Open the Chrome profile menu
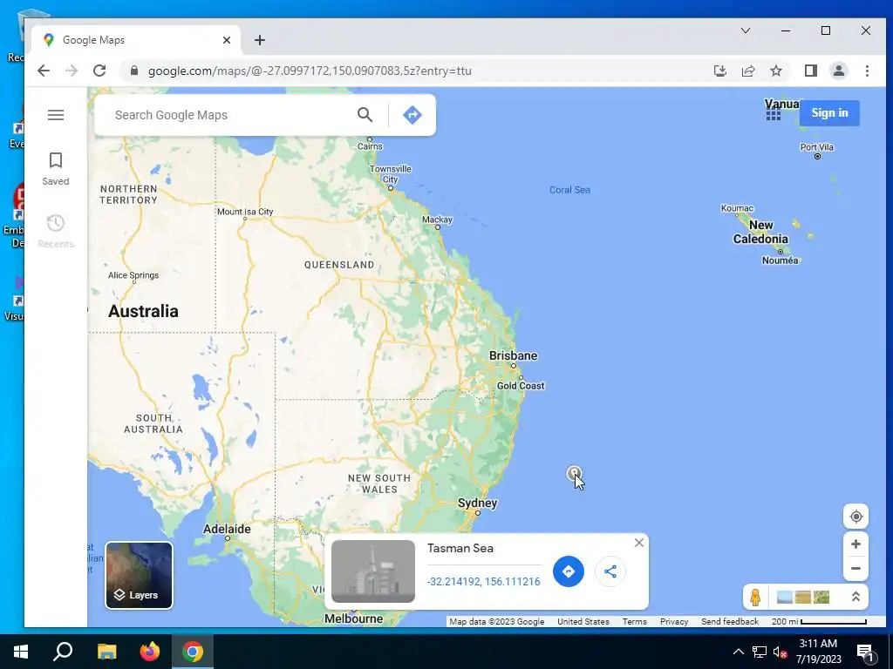The width and height of the screenshot is (893, 669). pyautogui.click(x=838, y=71)
